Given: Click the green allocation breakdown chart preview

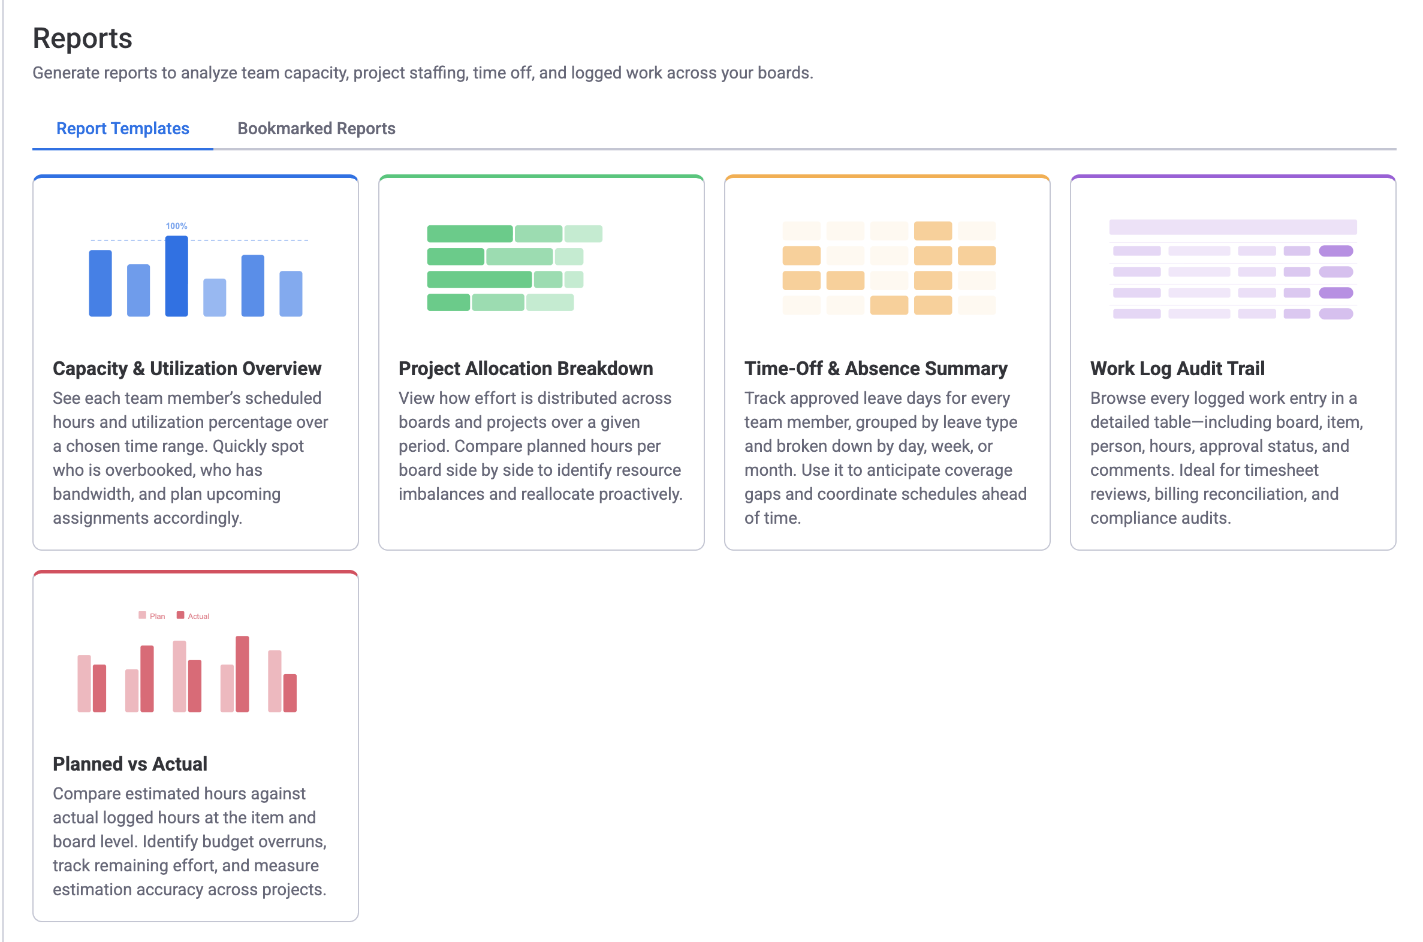Looking at the screenshot, I should point(514,267).
